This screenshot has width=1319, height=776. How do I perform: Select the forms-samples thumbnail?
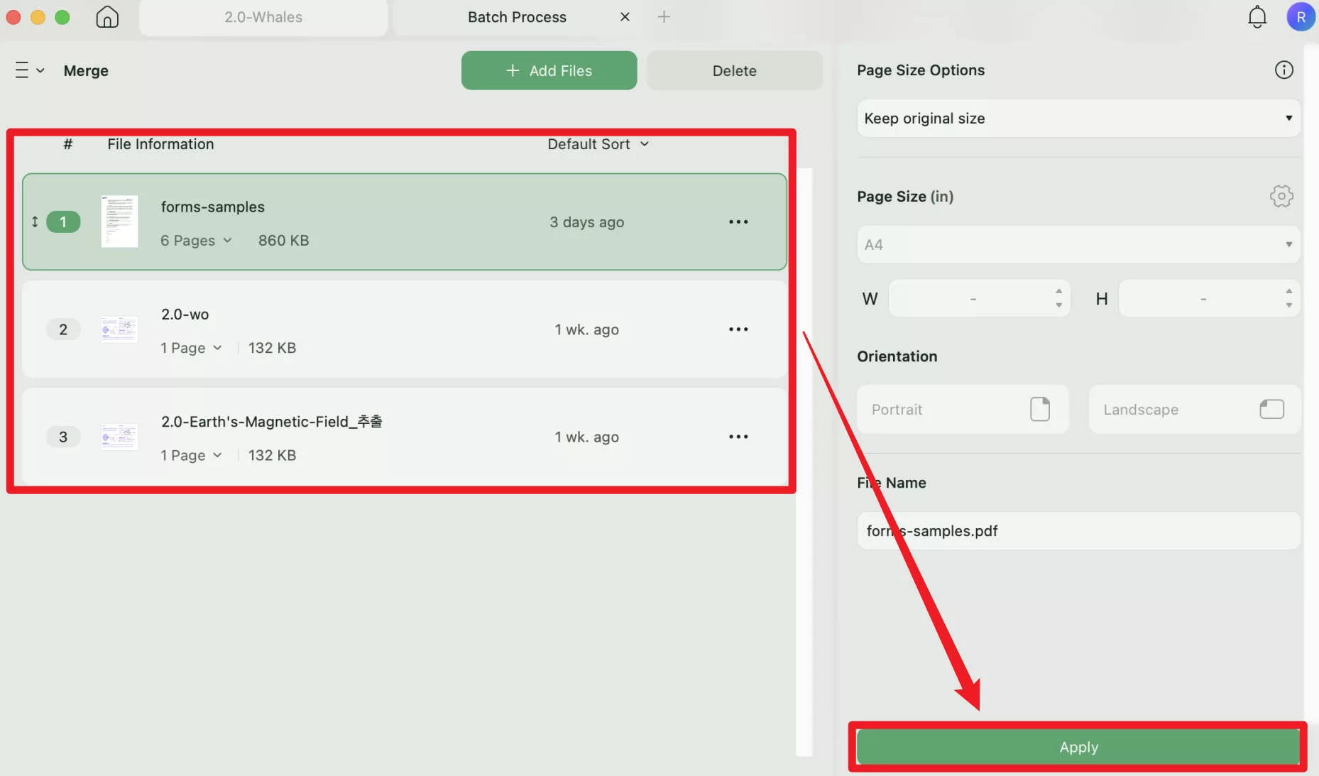coord(119,222)
